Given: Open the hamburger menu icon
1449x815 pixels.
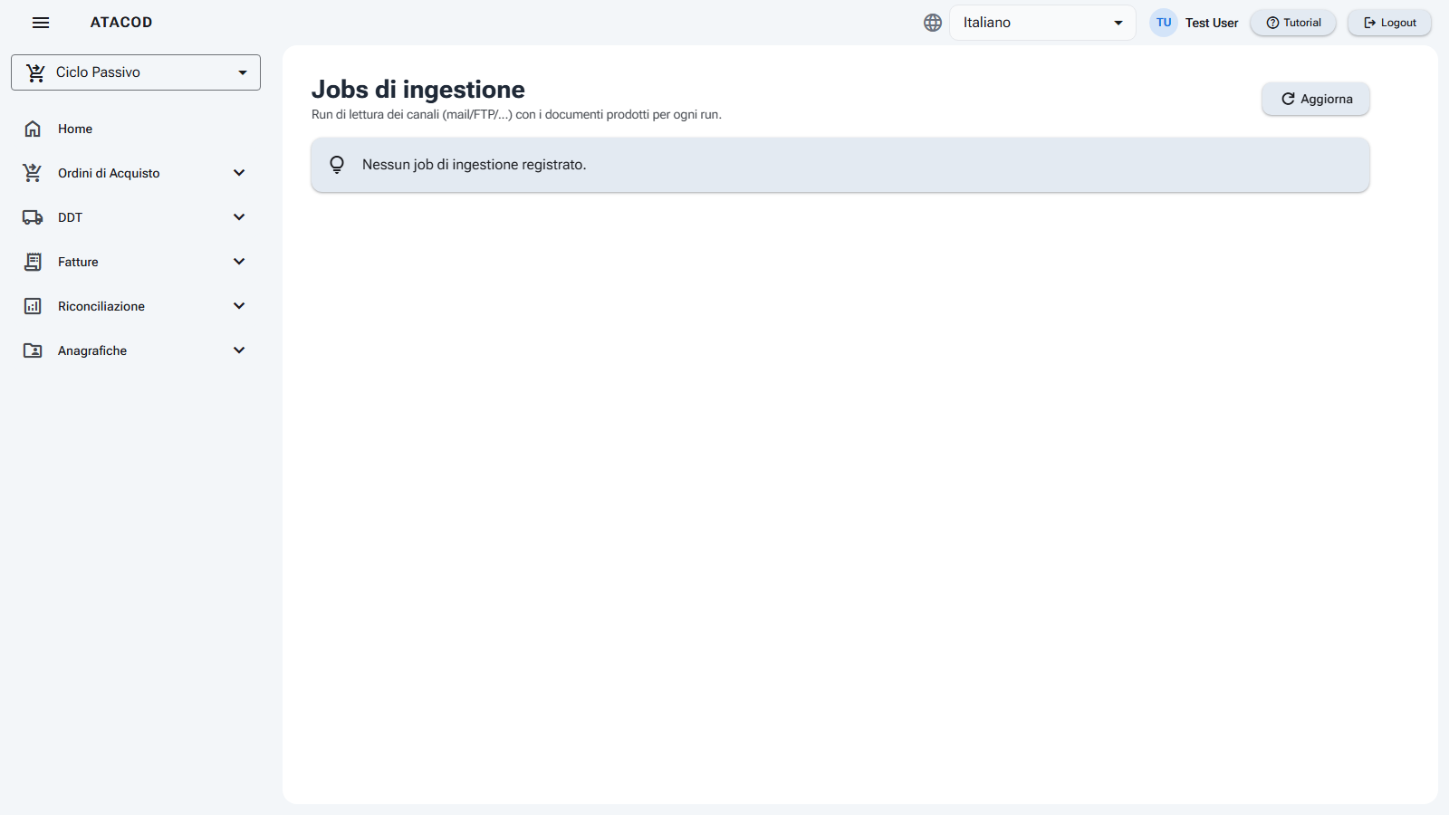Looking at the screenshot, I should pos(41,23).
